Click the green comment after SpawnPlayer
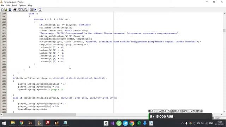 pyautogui.click(x=55, y=90)
